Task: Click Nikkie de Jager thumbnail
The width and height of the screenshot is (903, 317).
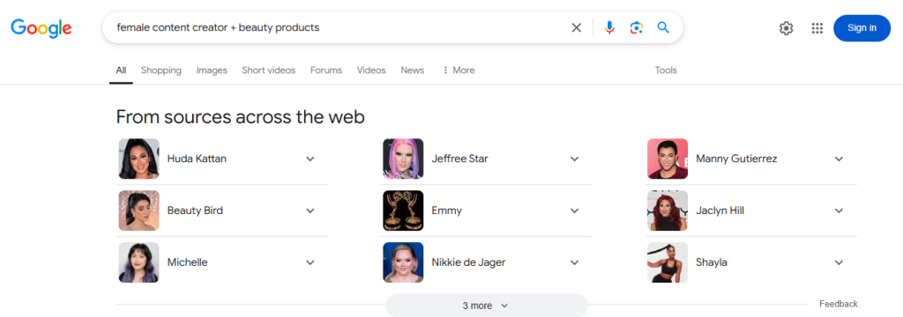Action: (x=403, y=262)
